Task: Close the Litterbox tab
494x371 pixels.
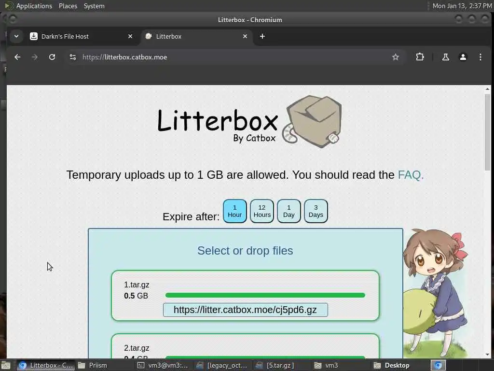Action: [245, 36]
